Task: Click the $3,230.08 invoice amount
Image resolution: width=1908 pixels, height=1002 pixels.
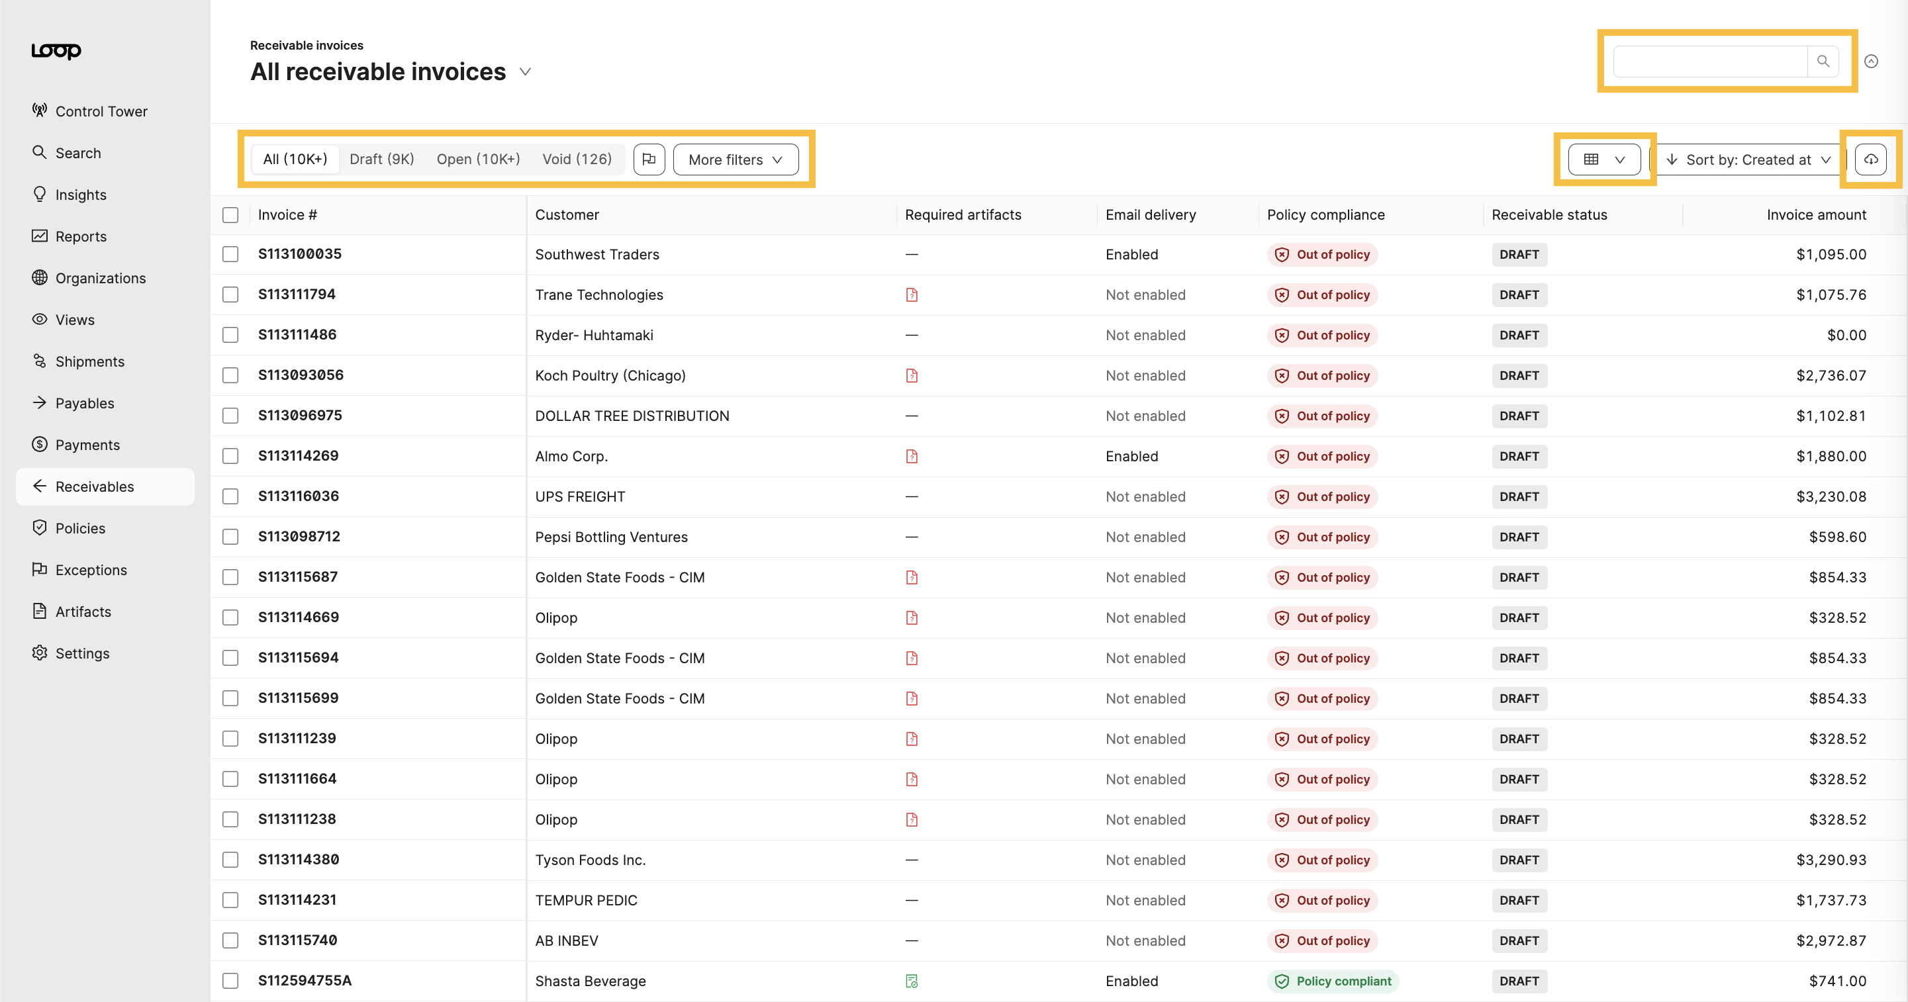Action: [x=1831, y=496]
